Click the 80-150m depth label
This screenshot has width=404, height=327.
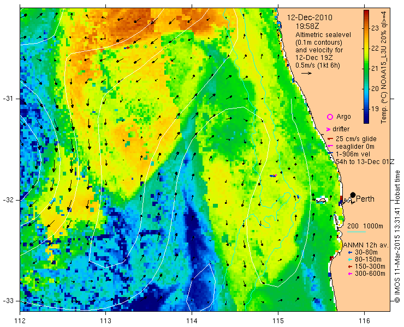(x=368, y=259)
